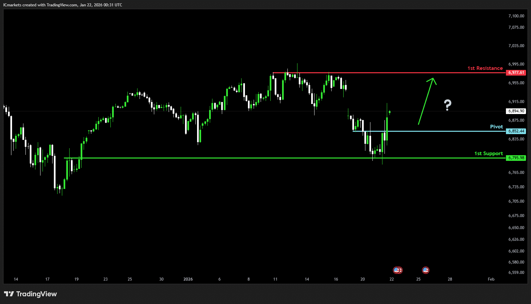Click the green support horizontal line
This screenshot has height=304, width=531.
[x=234, y=158]
